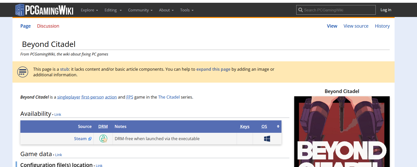The width and height of the screenshot is (417, 167).
Task: Click the Steam DRM lock icon
Action: (x=103, y=139)
